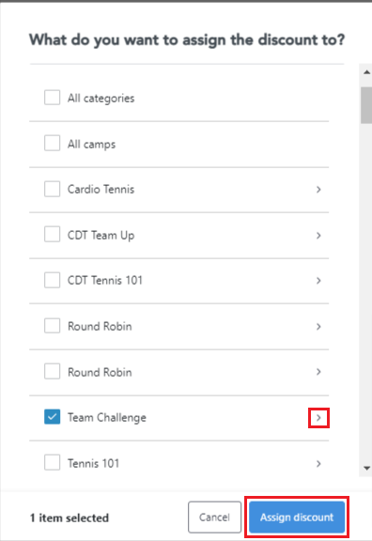Click the vertical scrollbar thumb
372x541 pixels.
(366, 105)
